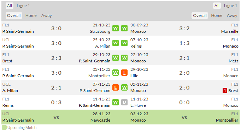Click the grey D badge beside L. Havre
Screen dimensions: 241x135
pyautogui.click(x=124, y=102)
